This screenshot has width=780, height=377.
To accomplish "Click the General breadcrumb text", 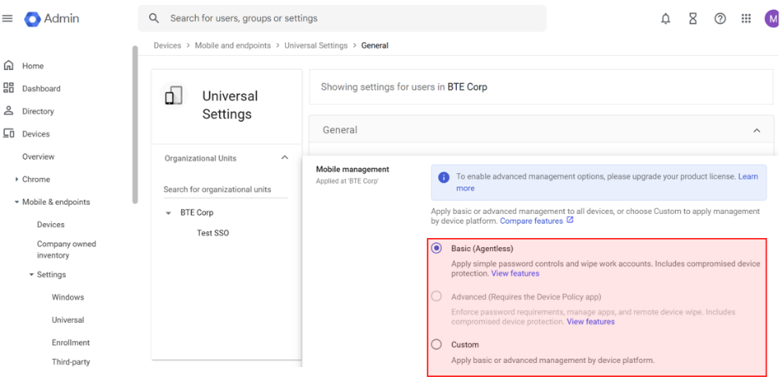I will (x=374, y=45).
